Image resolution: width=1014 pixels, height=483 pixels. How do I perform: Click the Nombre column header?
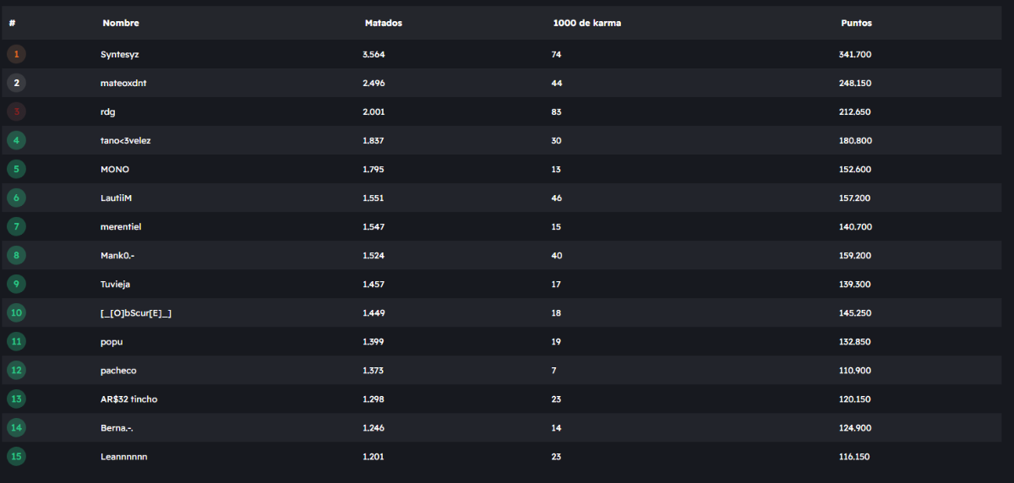tap(121, 23)
